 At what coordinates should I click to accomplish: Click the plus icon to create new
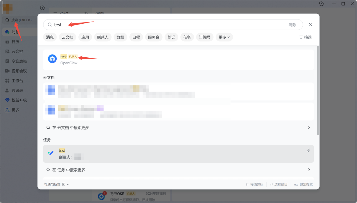pyautogui.click(x=42, y=8)
